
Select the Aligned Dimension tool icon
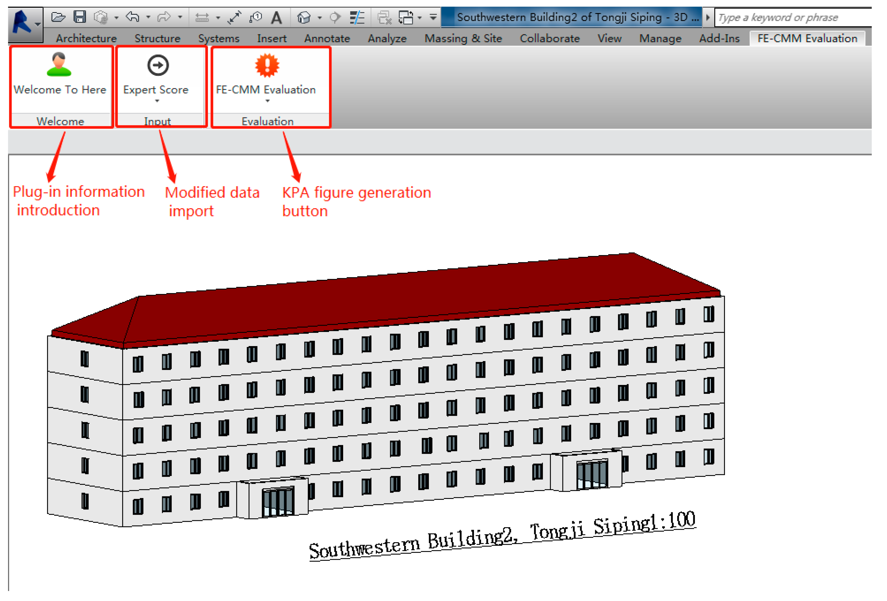(234, 17)
